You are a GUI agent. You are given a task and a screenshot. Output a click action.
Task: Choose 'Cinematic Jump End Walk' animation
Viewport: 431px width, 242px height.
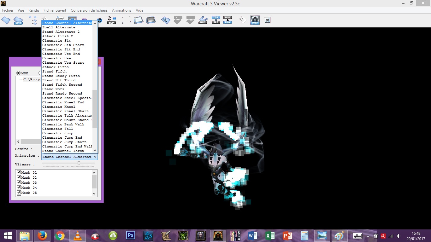click(x=67, y=147)
